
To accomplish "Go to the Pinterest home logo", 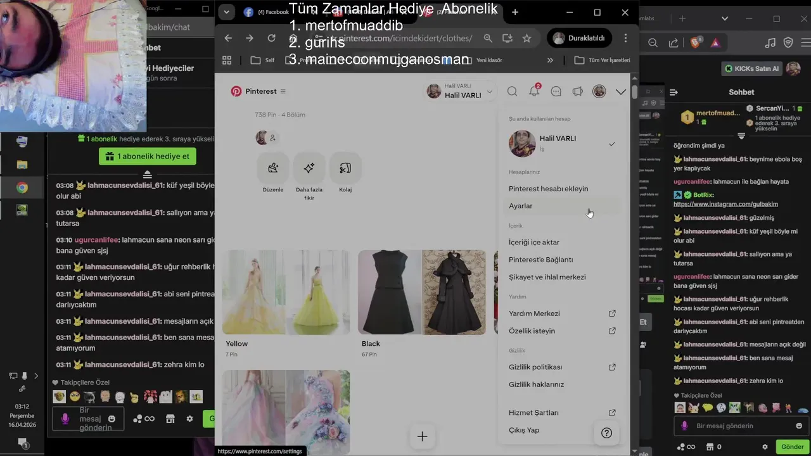I will pyautogui.click(x=253, y=91).
